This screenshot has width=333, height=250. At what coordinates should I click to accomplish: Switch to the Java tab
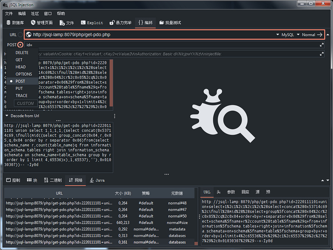[97, 180]
